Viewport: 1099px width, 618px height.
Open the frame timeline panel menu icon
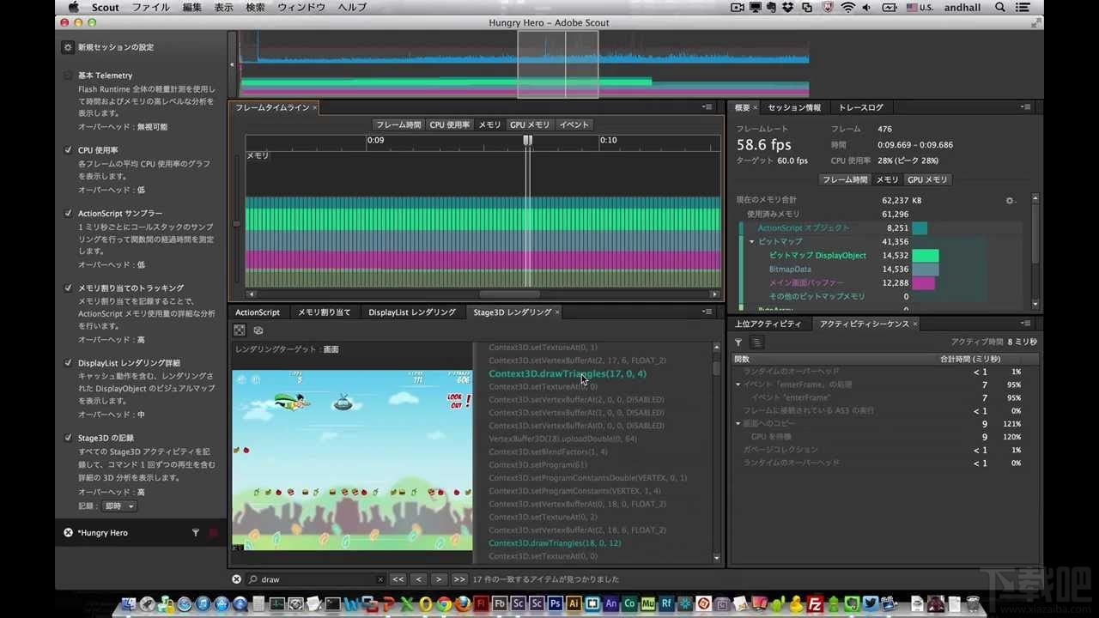pos(707,106)
